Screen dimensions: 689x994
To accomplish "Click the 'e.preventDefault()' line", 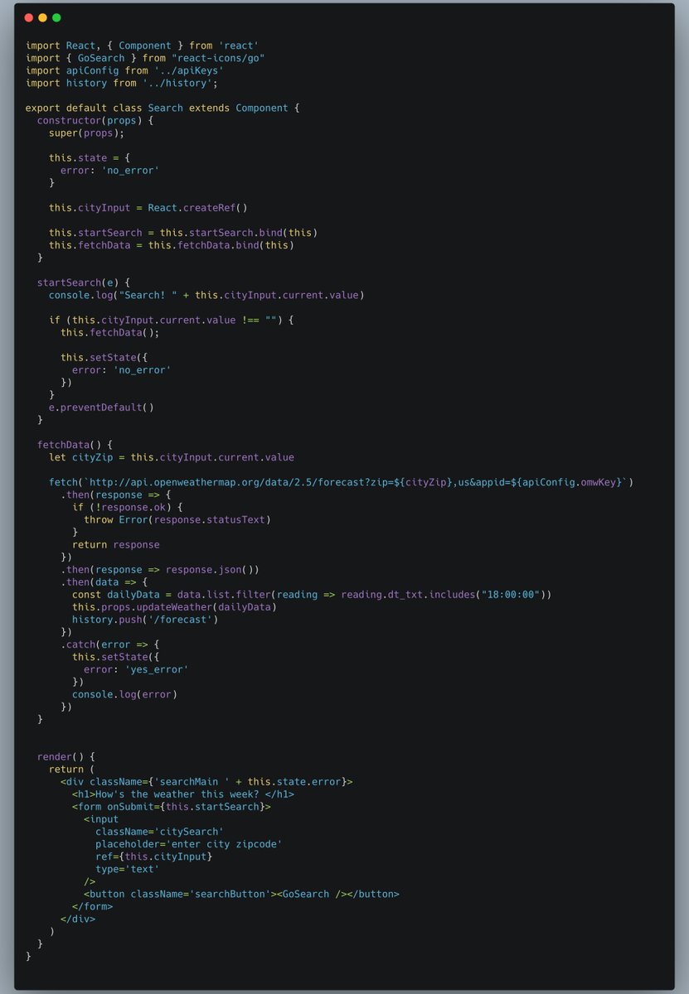I will tap(101, 408).
